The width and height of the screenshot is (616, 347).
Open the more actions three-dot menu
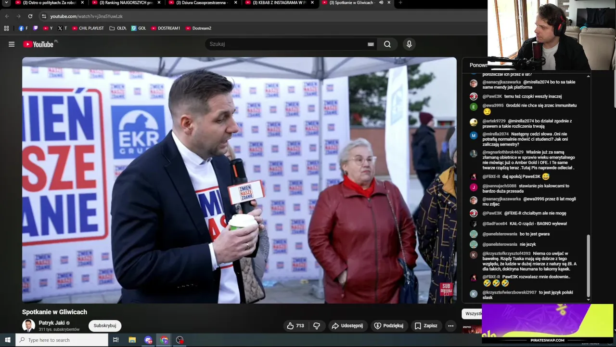450,326
